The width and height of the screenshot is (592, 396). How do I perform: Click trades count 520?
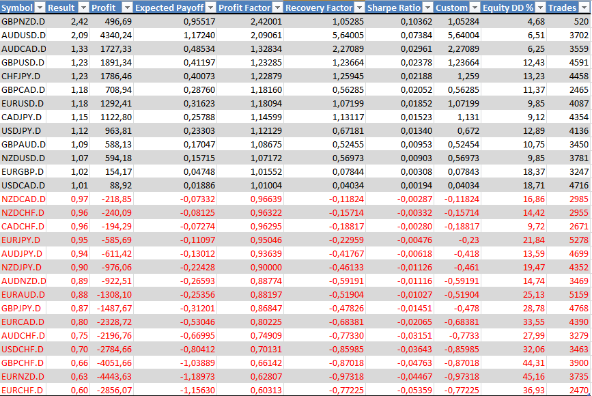point(581,22)
